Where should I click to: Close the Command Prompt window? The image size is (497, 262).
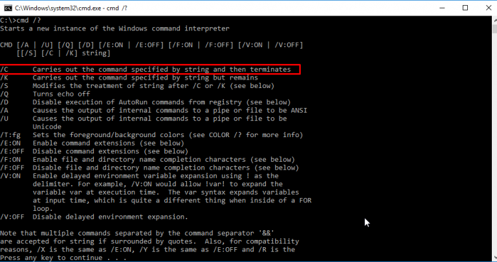click(x=488, y=8)
